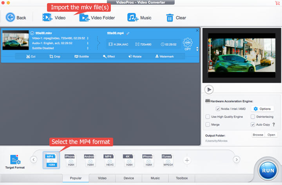282x185 pixels.
Task: Open hardware acceleration Options
Action: pyautogui.click(x=262, y=109)
